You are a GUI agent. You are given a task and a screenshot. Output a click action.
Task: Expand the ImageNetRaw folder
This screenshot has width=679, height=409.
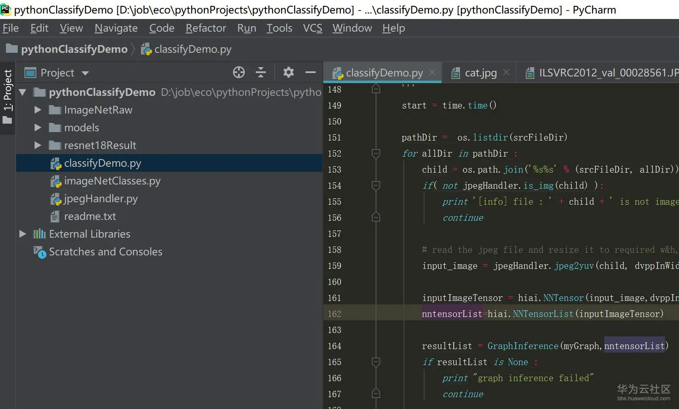[x=38, y=110]
